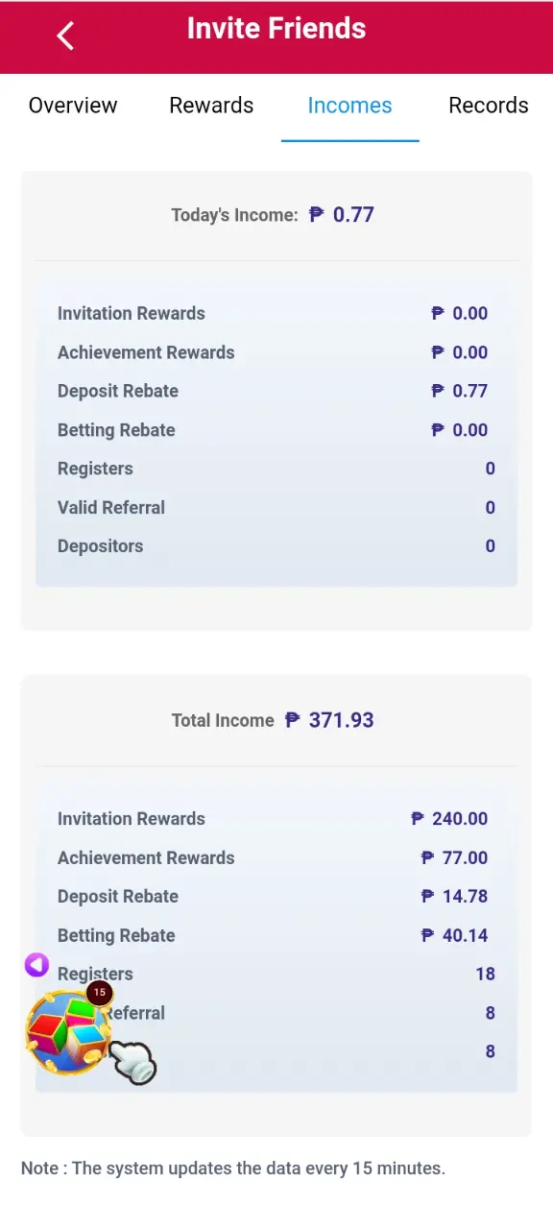The image size is (553, 1229).
Task: Tap the back arrow in header
Action: point(65,36)
